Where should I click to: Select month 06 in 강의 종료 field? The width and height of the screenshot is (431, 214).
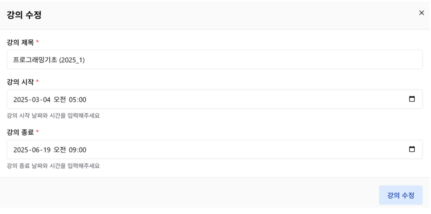pos(36,150)
